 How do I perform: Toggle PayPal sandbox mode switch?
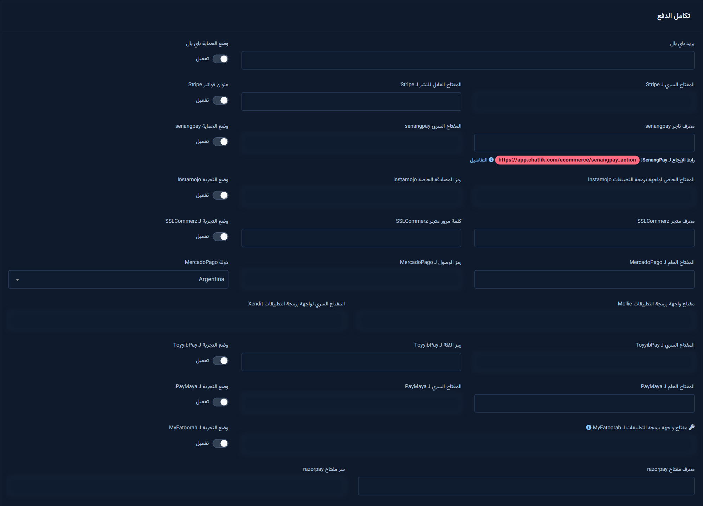(x=220, y=59)
